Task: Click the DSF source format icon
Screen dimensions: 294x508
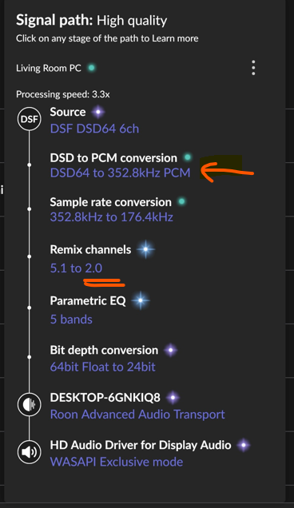Action: 30,119
